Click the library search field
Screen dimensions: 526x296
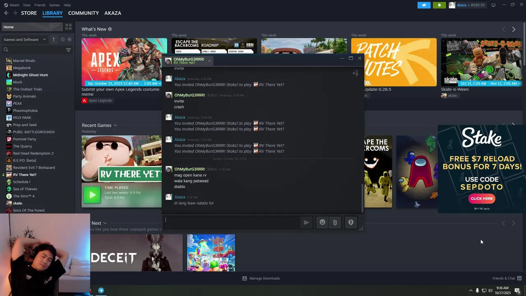tap(34, 50)
